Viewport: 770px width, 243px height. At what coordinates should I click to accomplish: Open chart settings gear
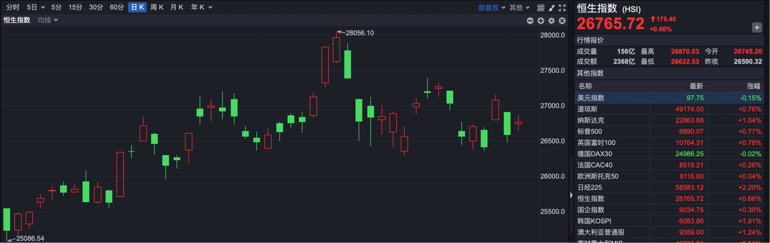coord(551,21)
